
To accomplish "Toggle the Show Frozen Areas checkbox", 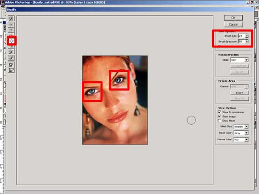I will 220,112.
